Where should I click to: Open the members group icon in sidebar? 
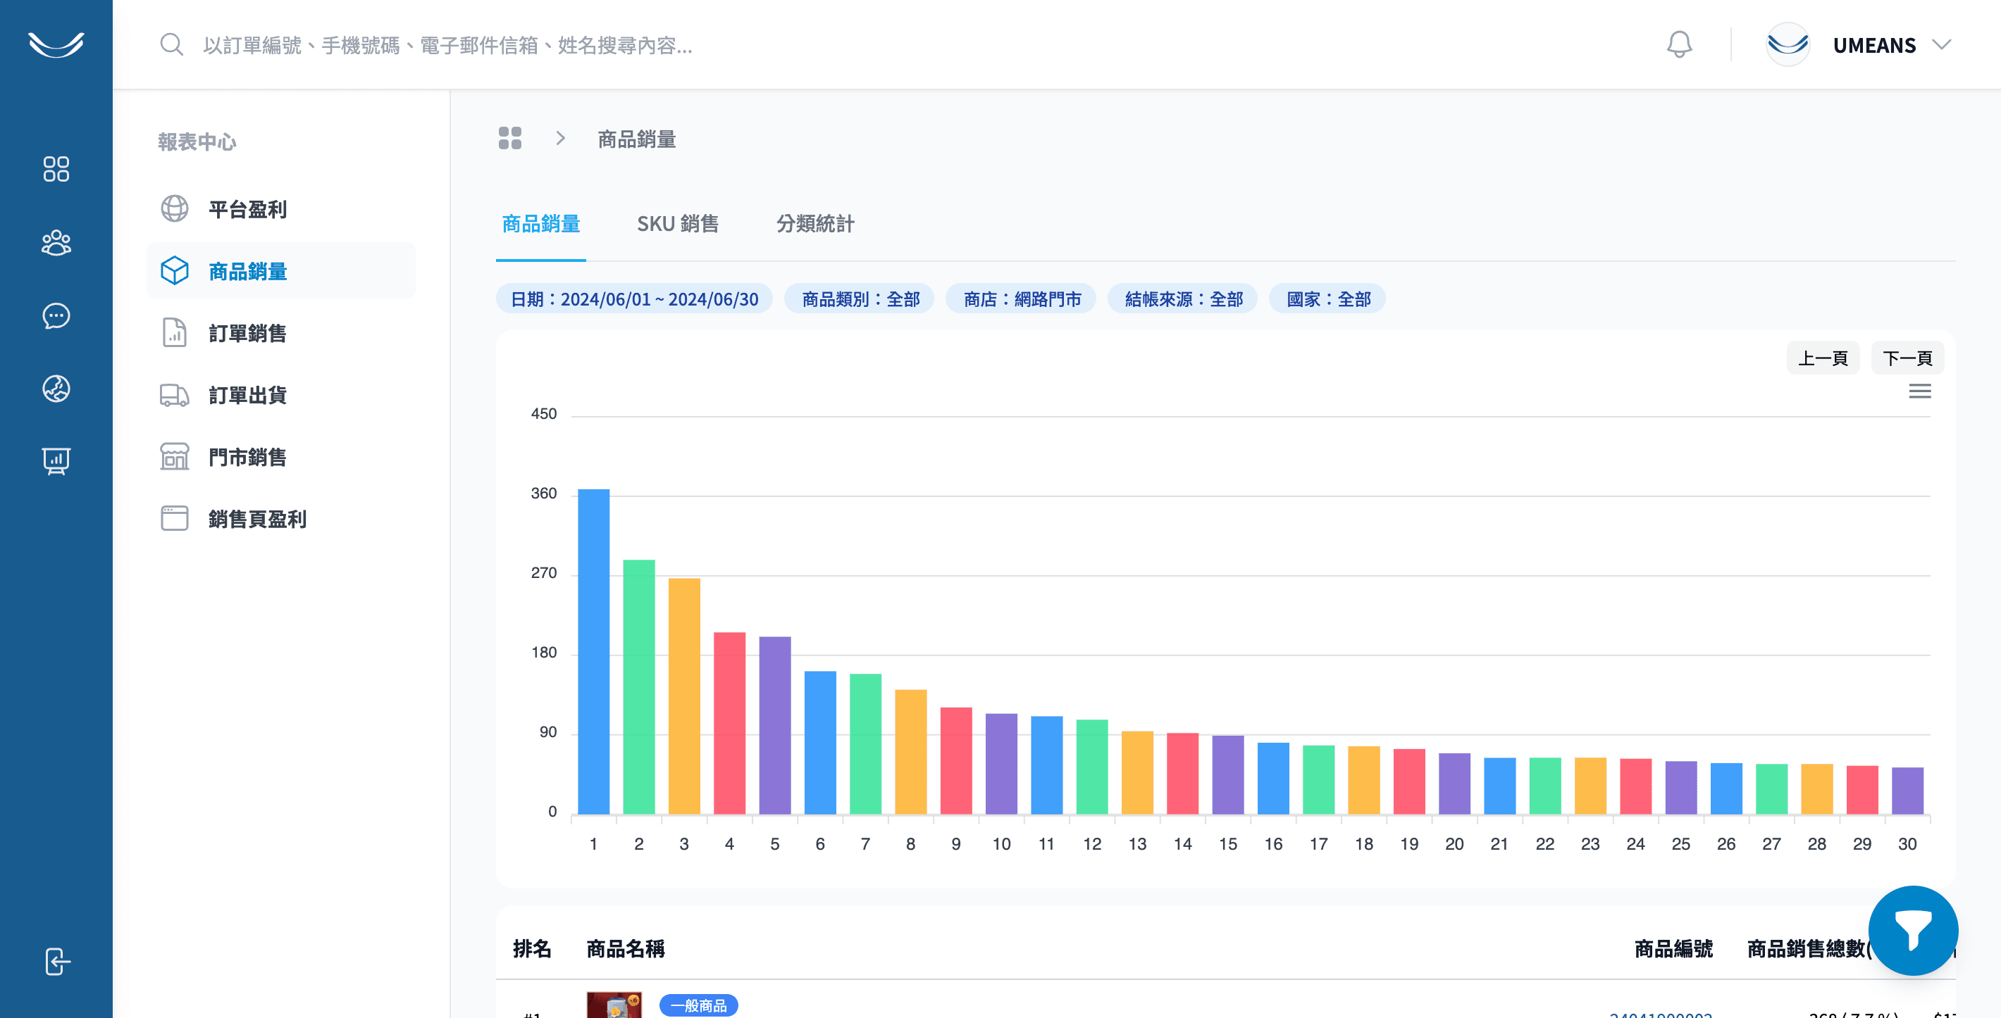[x=56, y=243]
